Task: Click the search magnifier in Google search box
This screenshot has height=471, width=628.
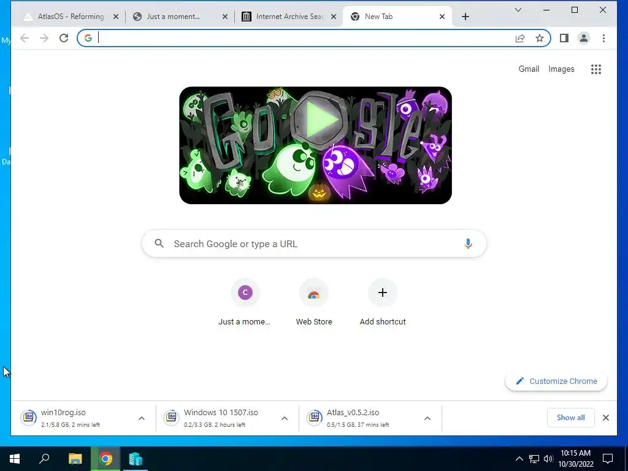Action: tap(159, 243)
